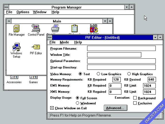Click the Advanced... button
165x124 pixels.
coord(116,108)
